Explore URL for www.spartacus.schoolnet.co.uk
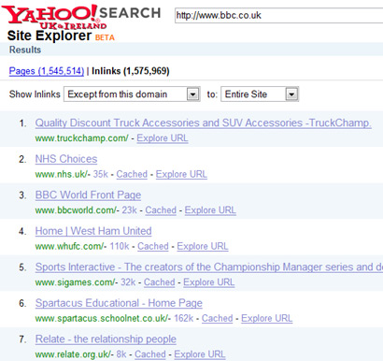The height and width of the screenshot is (361, 383). pos(266,318)
